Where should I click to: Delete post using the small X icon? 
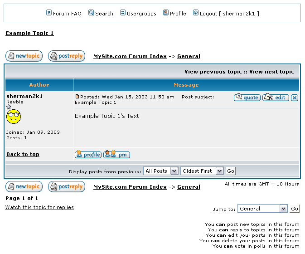point(295,98)
